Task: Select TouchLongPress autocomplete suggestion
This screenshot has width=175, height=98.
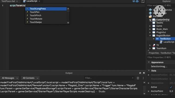Action: pyautogui.click(x=46, y=9)
